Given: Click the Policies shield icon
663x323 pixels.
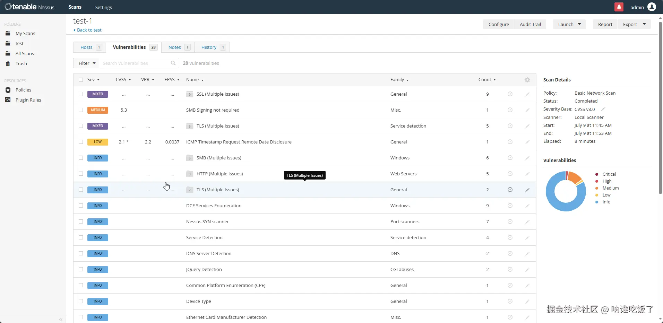Looking at the screenshot, I should click(8, 90).
